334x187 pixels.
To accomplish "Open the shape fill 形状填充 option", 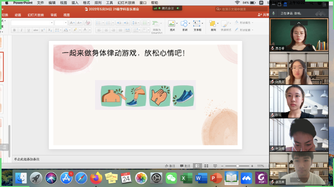I will [244, 23].
